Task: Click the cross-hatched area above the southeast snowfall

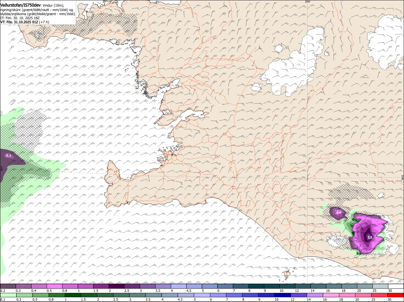Action: [350, 192]
